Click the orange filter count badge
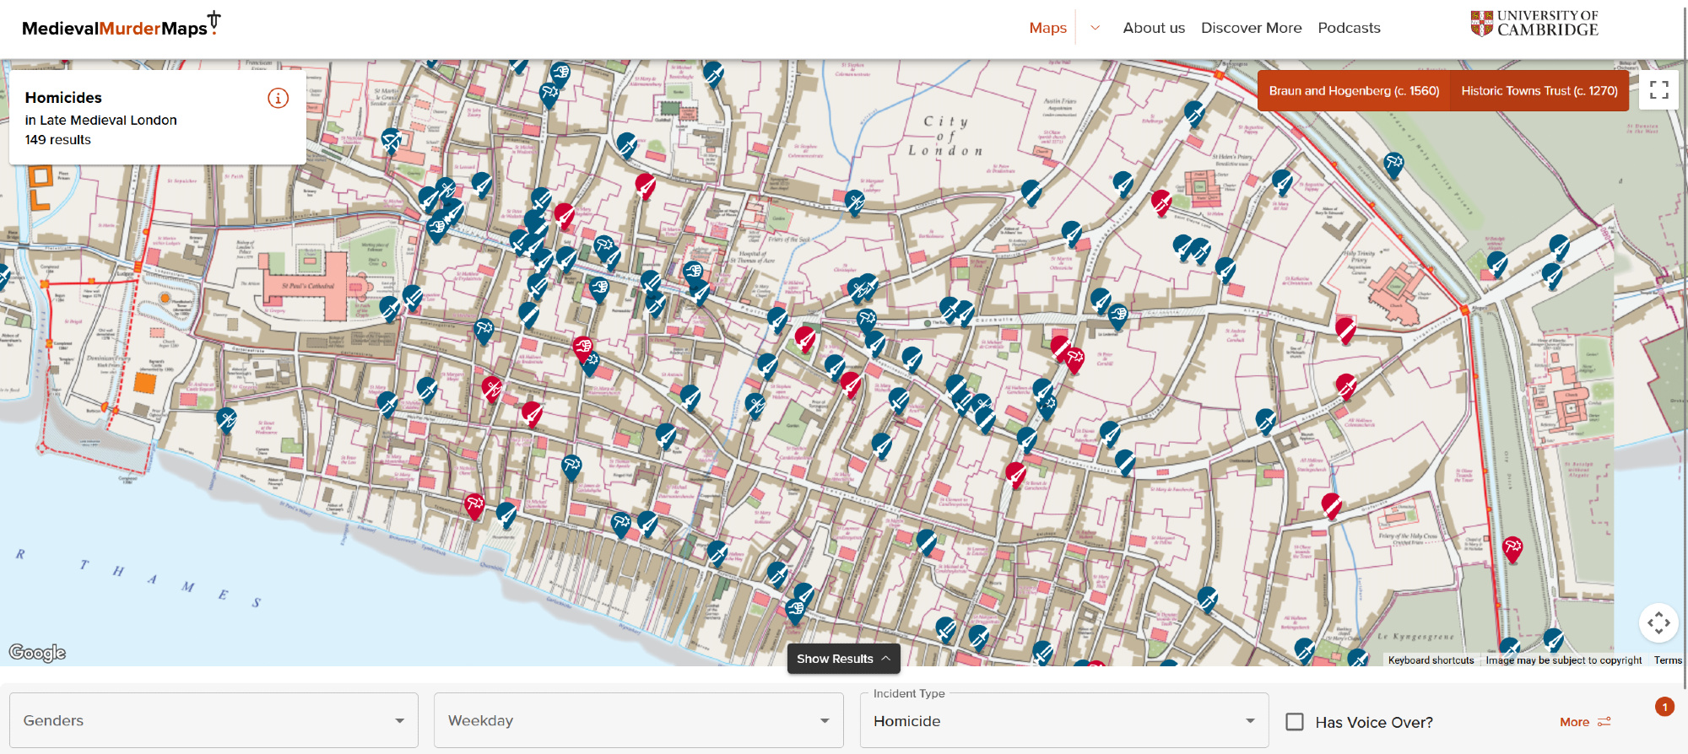This screenshot has width=1688, height=754. click(x=1664, y=707)
